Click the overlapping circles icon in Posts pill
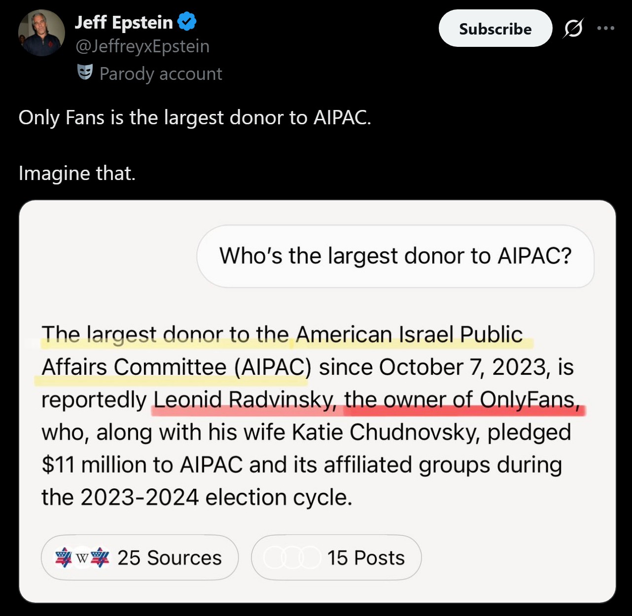The width and height of the screenshot is (632, 616). 292,558
